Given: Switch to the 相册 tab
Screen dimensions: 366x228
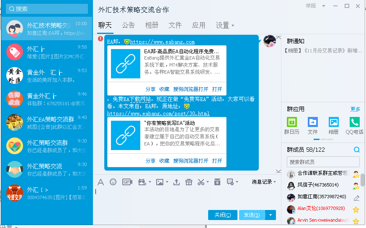Looking at the screenshot, I should coord(152,25).
